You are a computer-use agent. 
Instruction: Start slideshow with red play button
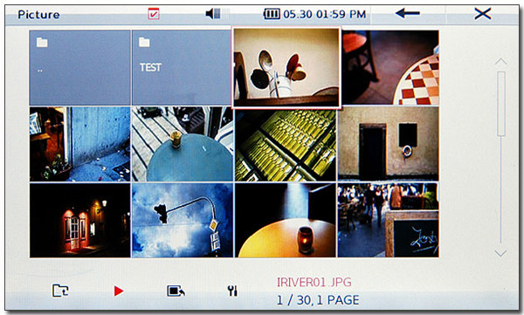point(118,291)
